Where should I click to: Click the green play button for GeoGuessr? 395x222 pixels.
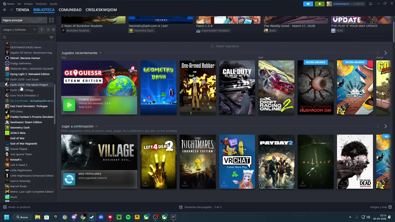click(x=69, y=105)
